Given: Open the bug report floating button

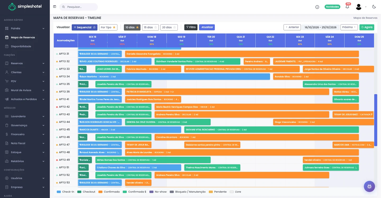Looking at the screenshot, I should click(369, 186).
